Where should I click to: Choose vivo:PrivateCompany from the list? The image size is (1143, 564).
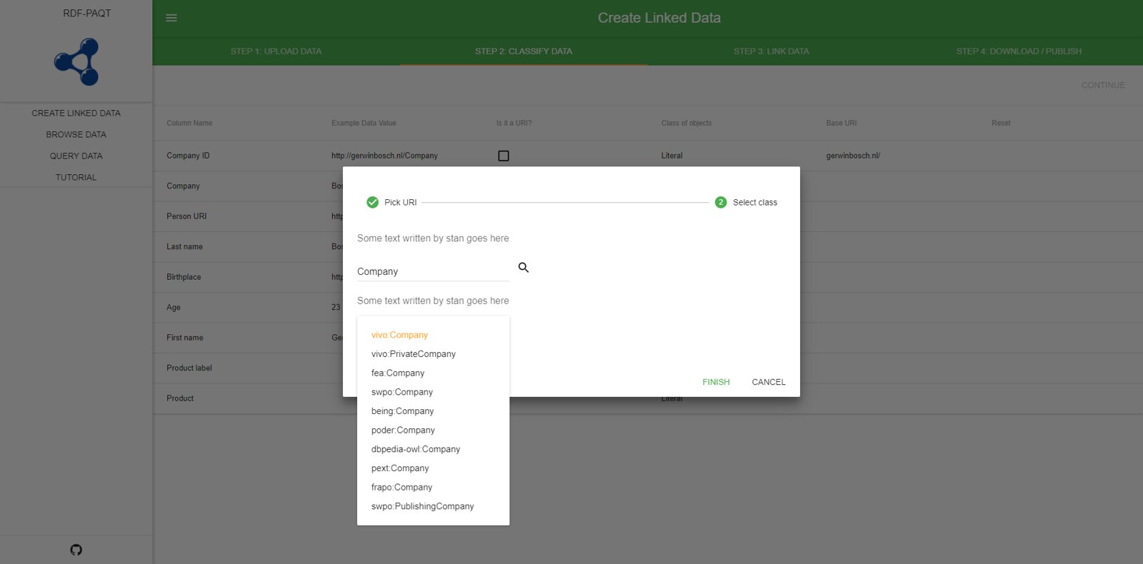click(x=414, y=354)
